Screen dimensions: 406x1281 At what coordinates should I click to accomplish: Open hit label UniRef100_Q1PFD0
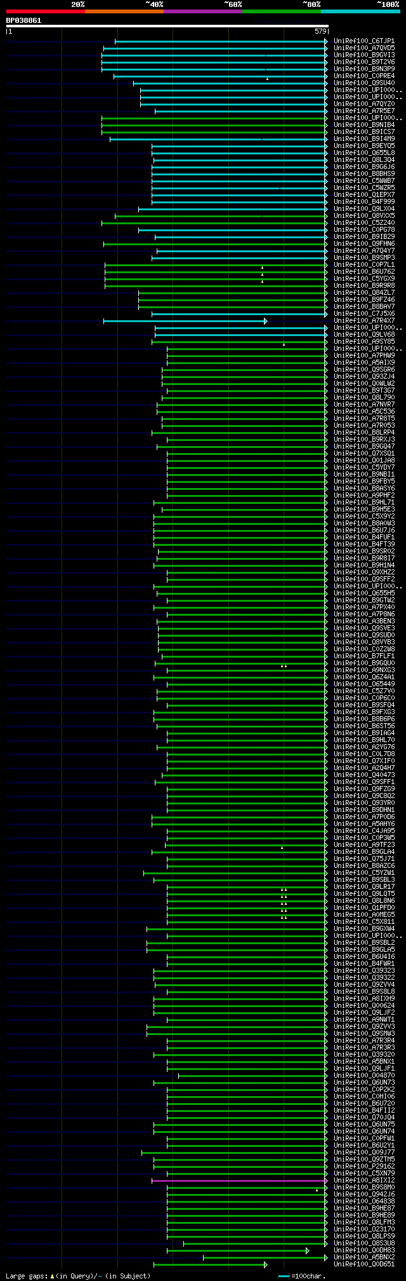[x=364, y=907]
